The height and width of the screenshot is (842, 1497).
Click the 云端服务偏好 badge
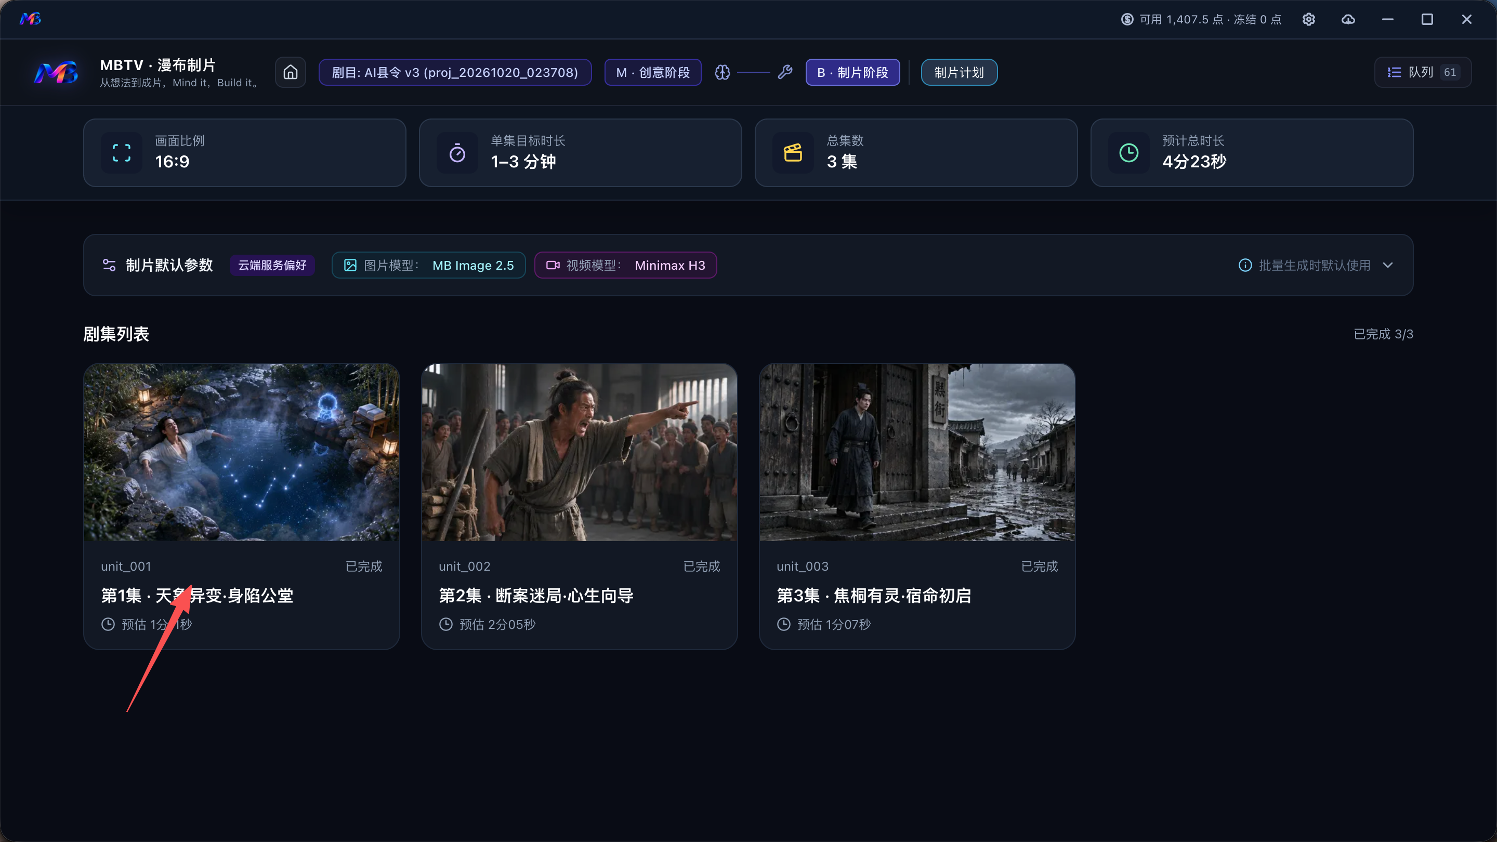tap(272, 265)
